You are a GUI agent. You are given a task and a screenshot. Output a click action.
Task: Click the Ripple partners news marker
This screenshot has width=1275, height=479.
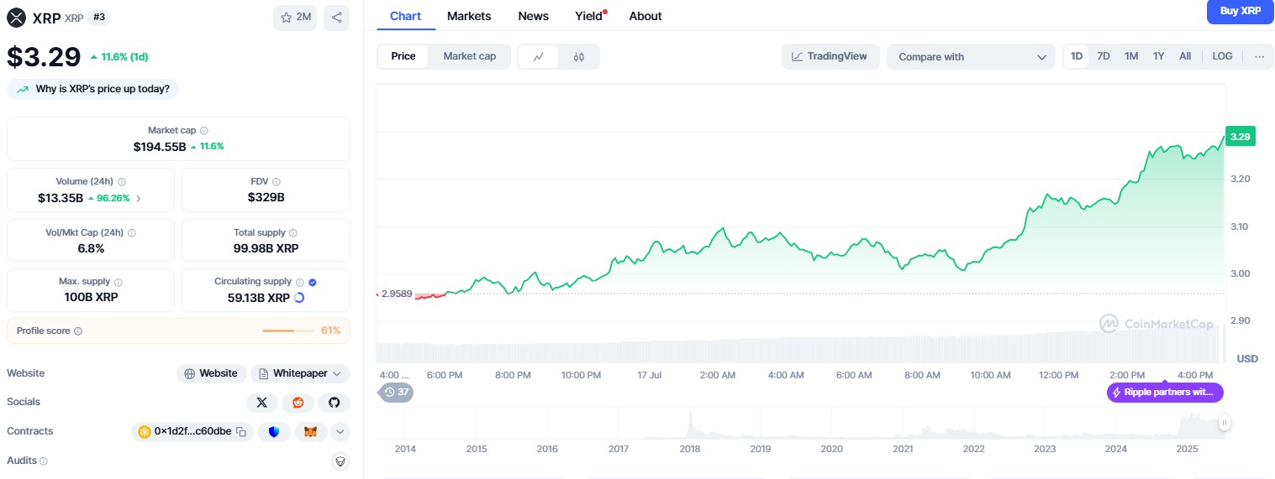pos(1165,393)
